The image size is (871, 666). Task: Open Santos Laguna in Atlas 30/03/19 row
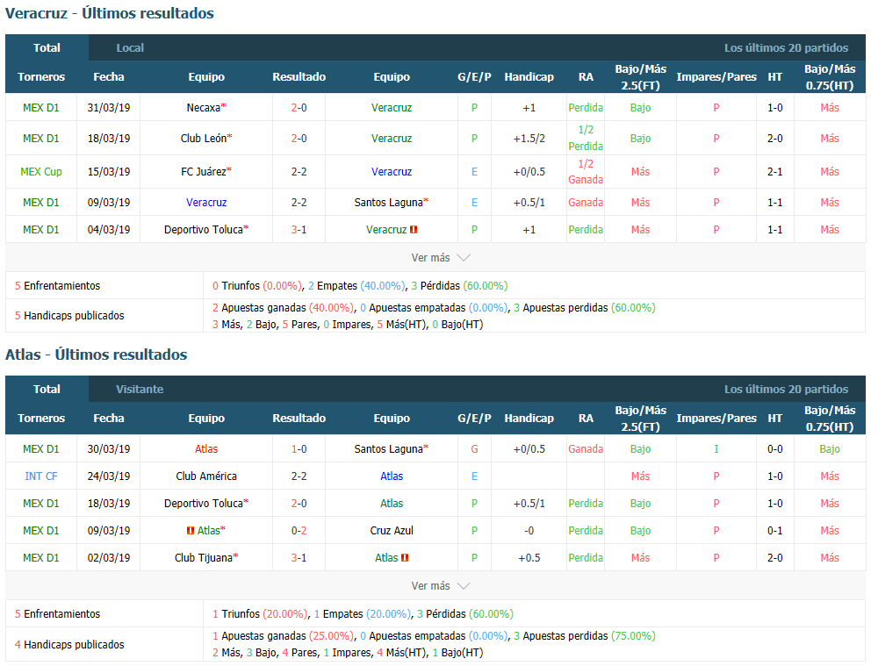(x=389, y=449)
